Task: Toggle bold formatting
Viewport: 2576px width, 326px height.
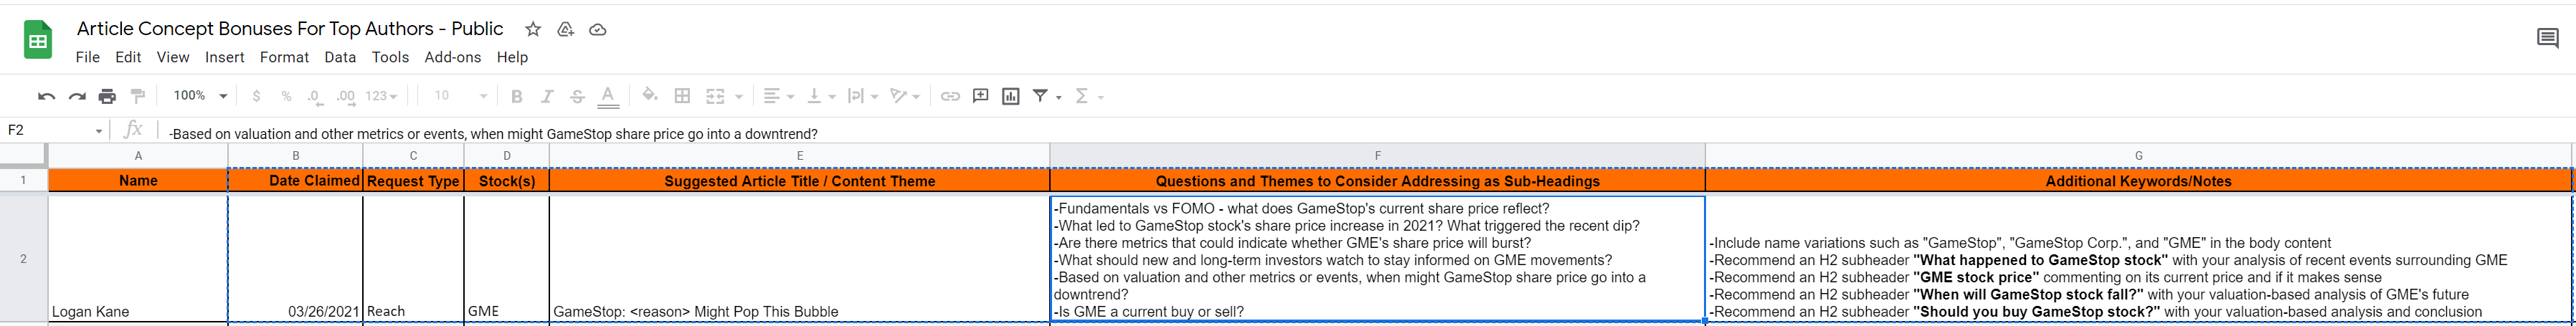Action: tap(516, 96)
